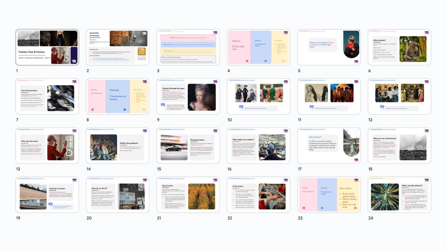This screenshot has height=251, width=447.
Task: Click the 'Tune in' pink bar on slide 3
Action: point(188,38)
